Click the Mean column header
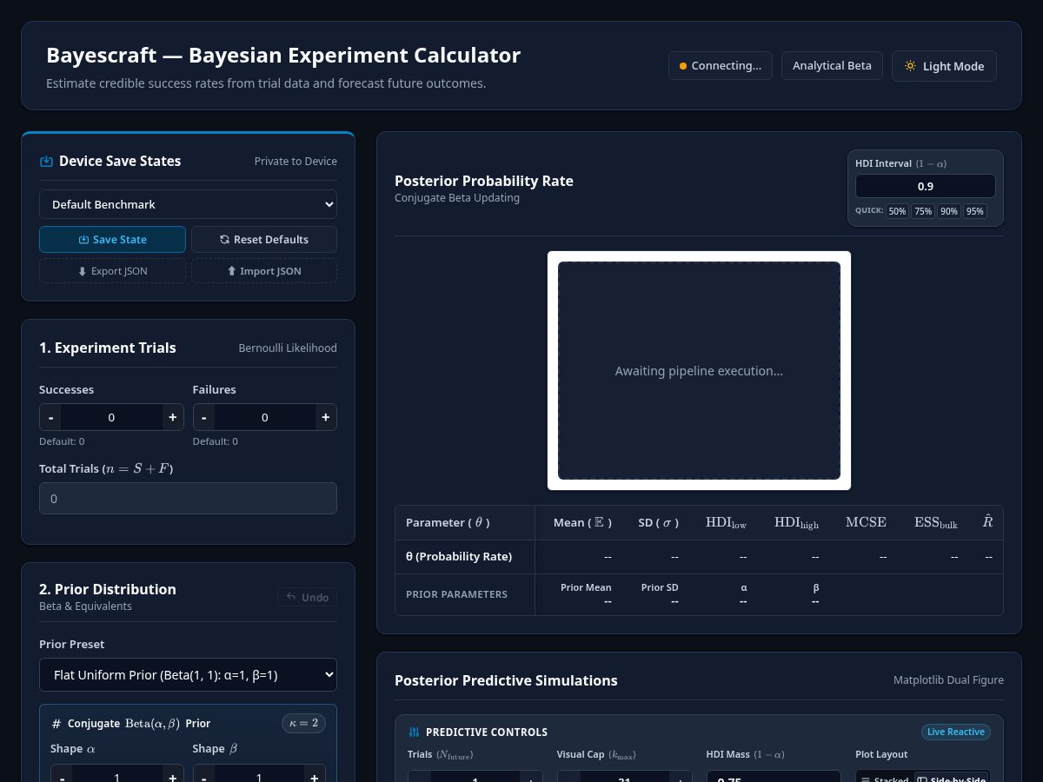 [x=582, y=522]
